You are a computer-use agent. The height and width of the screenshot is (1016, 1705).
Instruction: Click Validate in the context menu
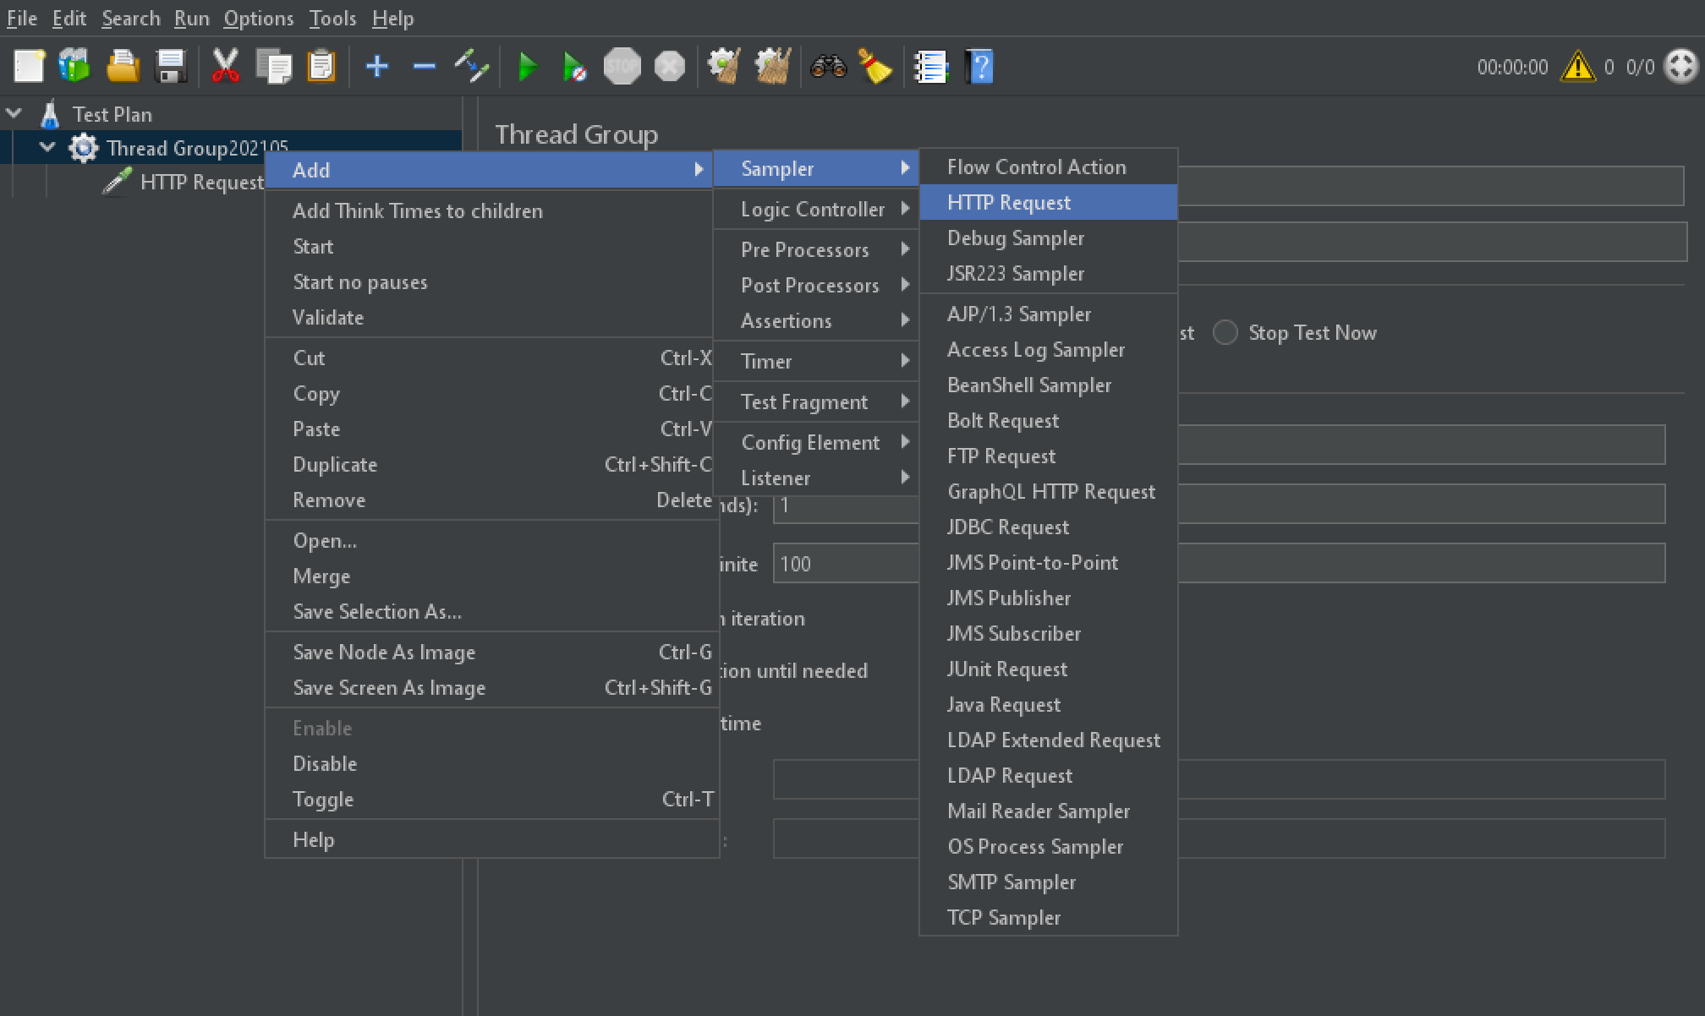coord(328,318)
